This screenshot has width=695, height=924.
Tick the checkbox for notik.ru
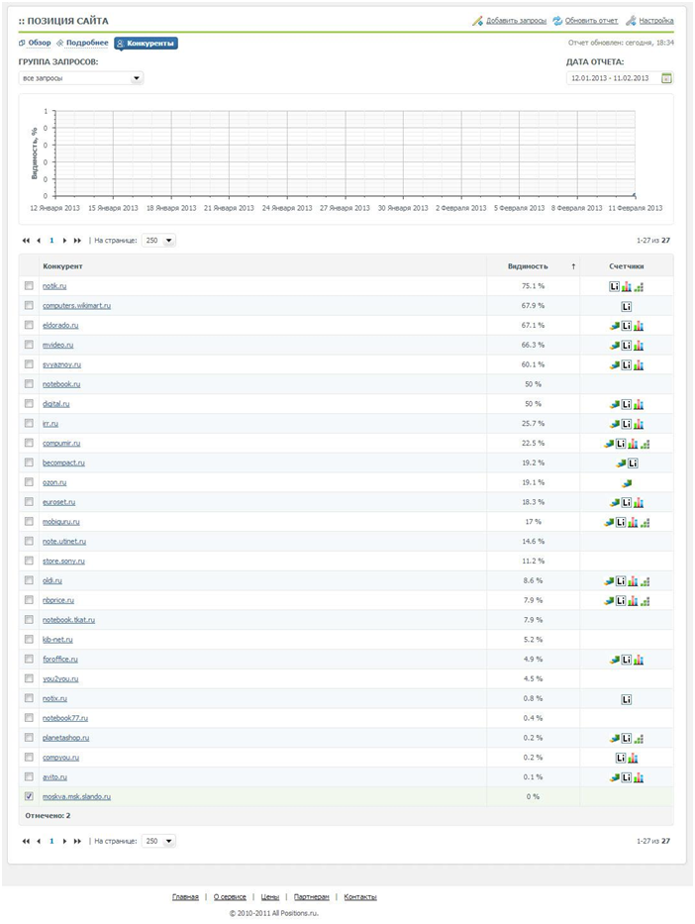coord(29,285)
